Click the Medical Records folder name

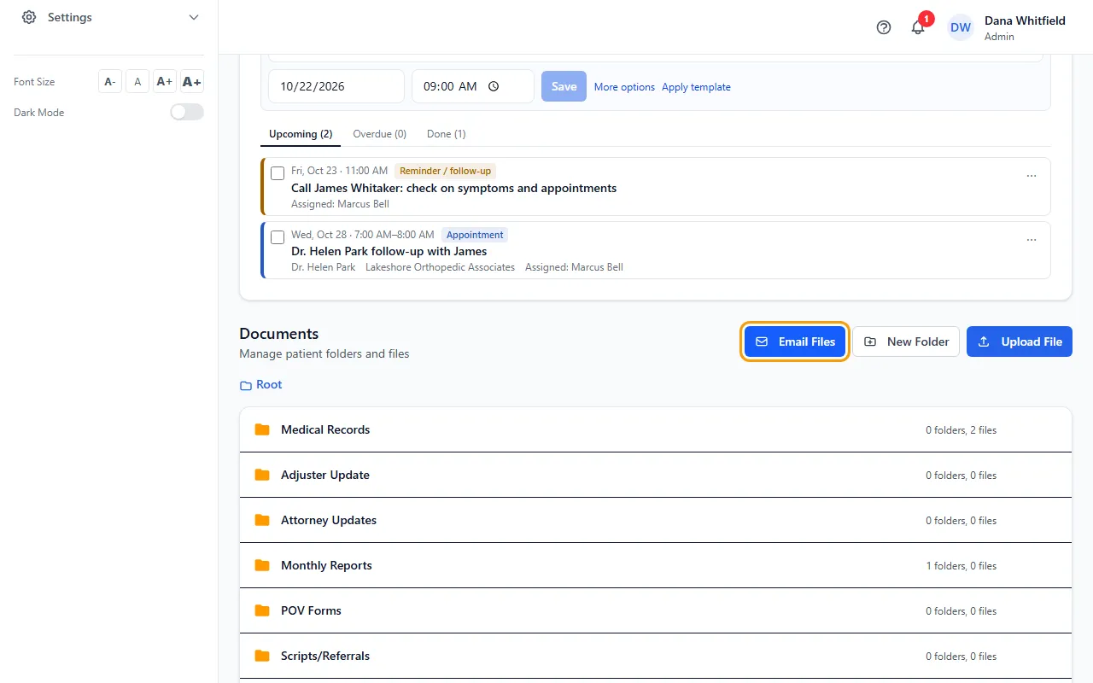tap(325, 429)
